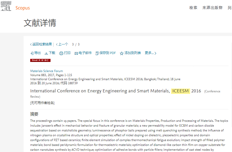
Task: Expand the 更多... (more) options
Action: point(151,53)
